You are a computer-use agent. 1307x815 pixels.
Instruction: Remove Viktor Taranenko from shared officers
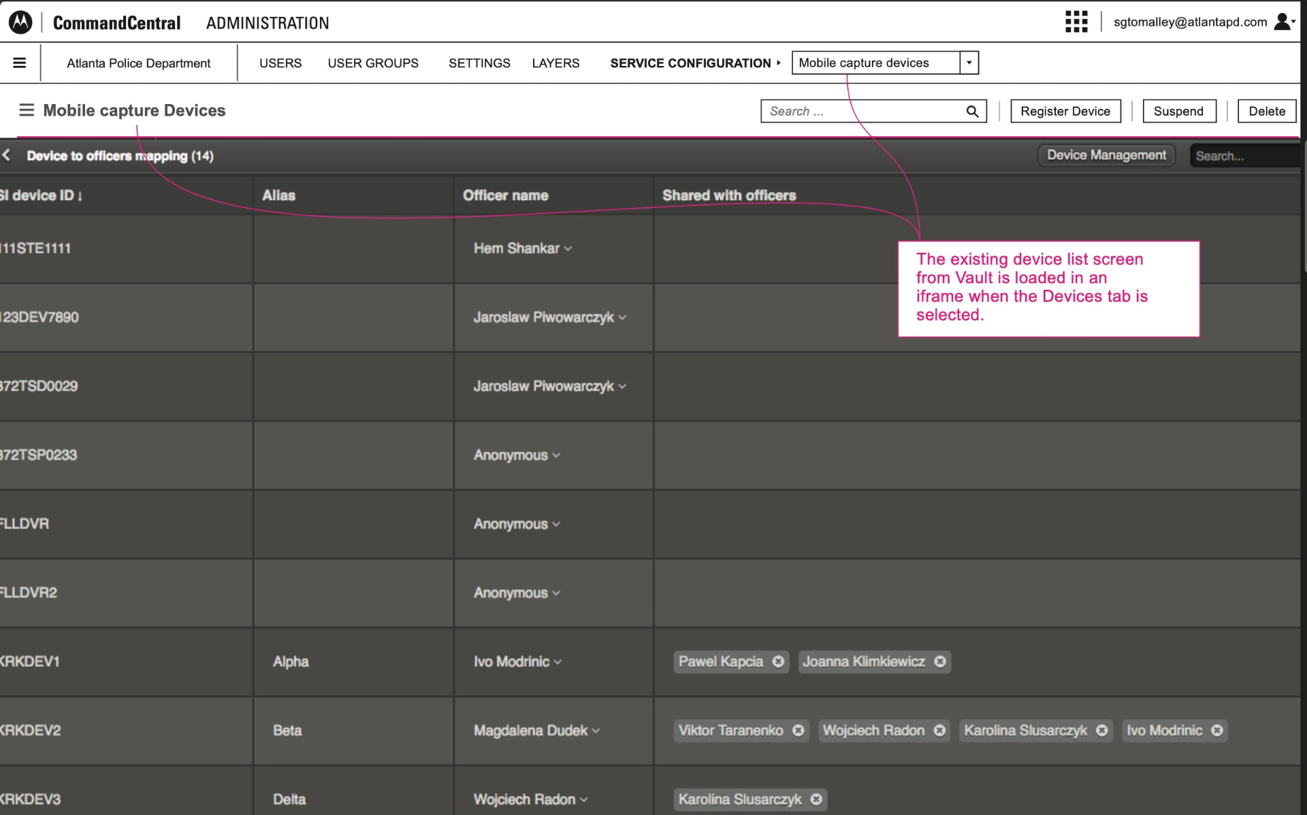pyautogui.click(x=798, y=730)
